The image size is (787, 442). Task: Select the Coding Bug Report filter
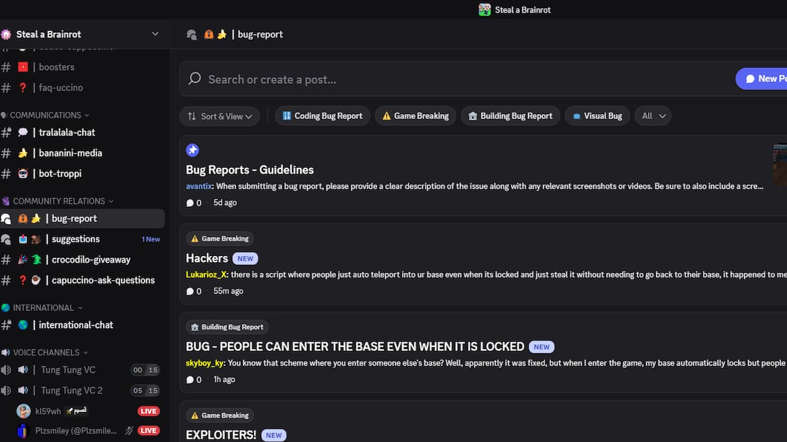[322, 116]
